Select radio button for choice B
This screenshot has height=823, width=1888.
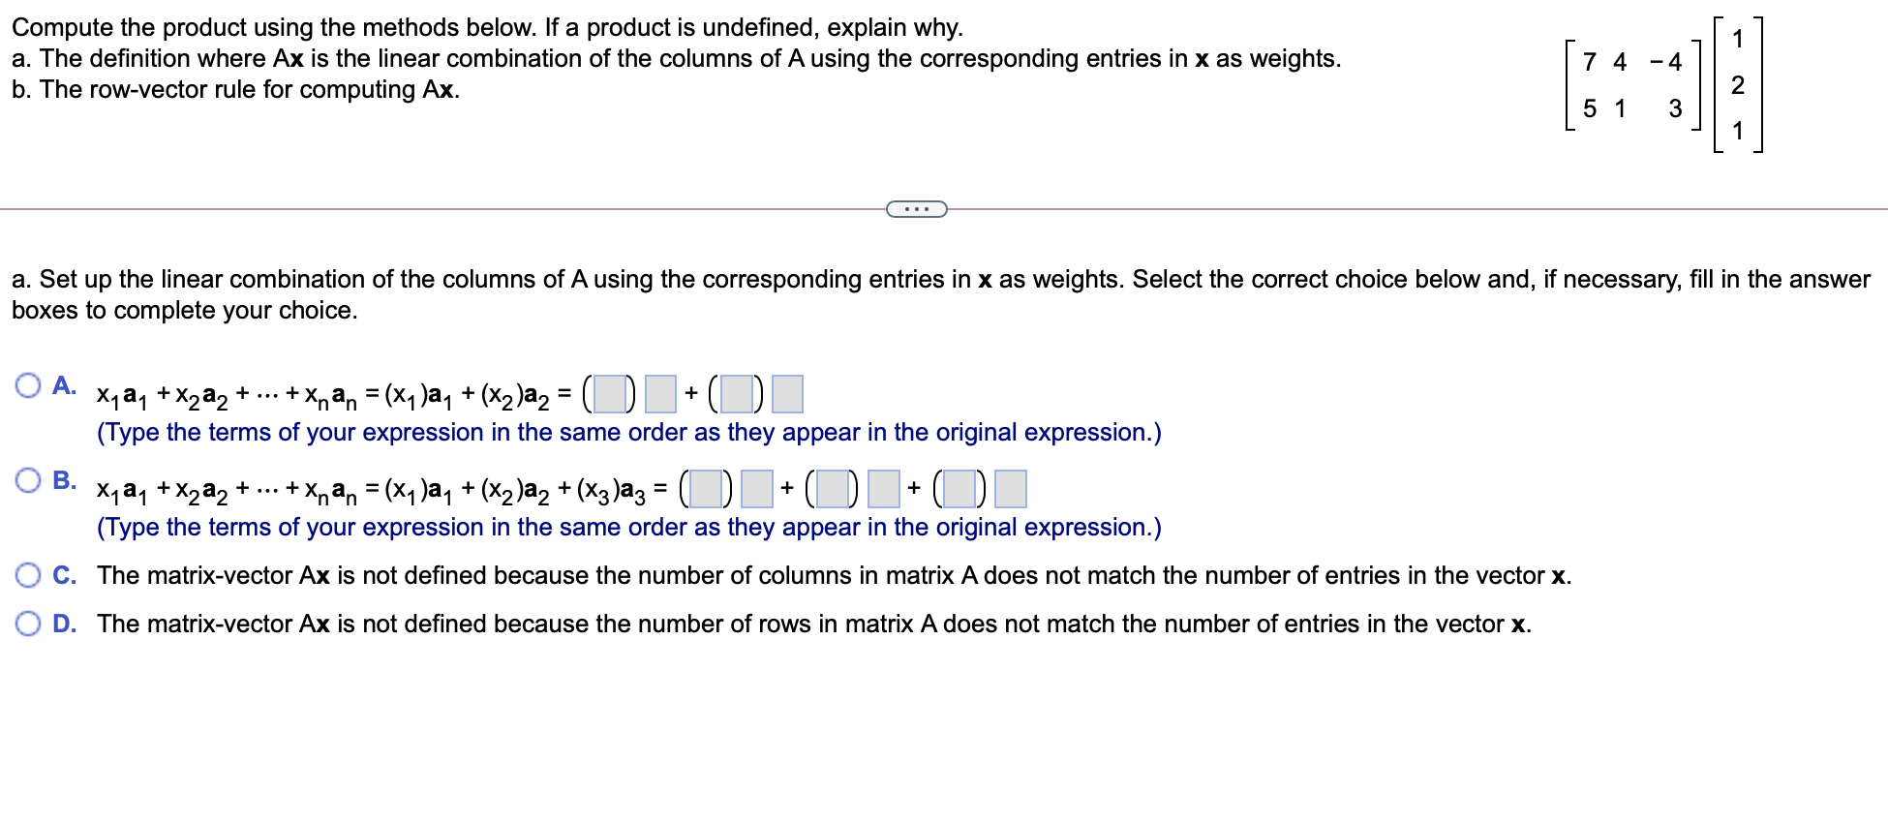tap(27, 480)
